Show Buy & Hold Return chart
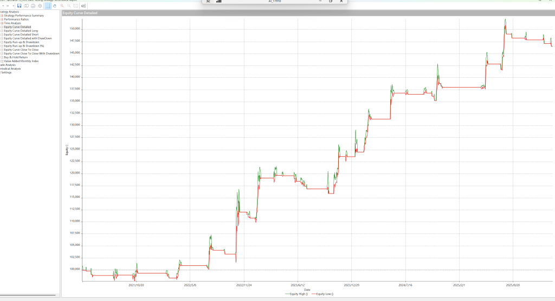555x301 pixels. [17, 57]
